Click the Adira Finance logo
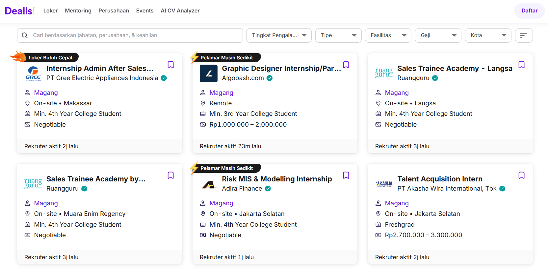The height and width of the screenshot is (269, 548). coord(209,185)
